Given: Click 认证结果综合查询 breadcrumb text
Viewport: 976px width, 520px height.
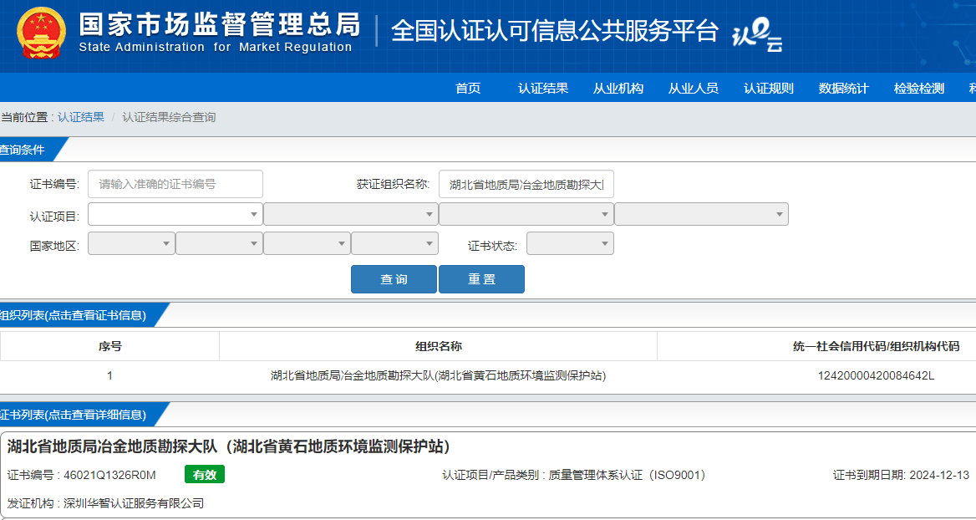Looking at the screenshot, I should pos(169,117).
